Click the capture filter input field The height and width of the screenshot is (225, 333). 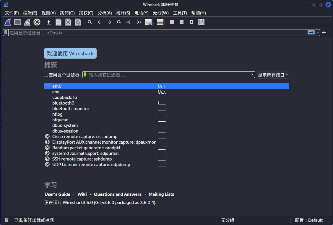tap(169, 75)
